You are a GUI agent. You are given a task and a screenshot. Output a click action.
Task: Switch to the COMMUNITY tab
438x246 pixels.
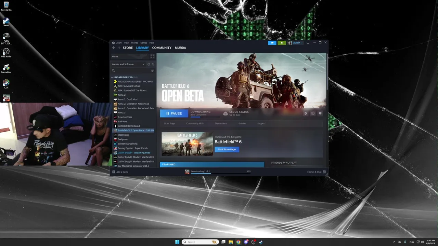pos(162,48)
